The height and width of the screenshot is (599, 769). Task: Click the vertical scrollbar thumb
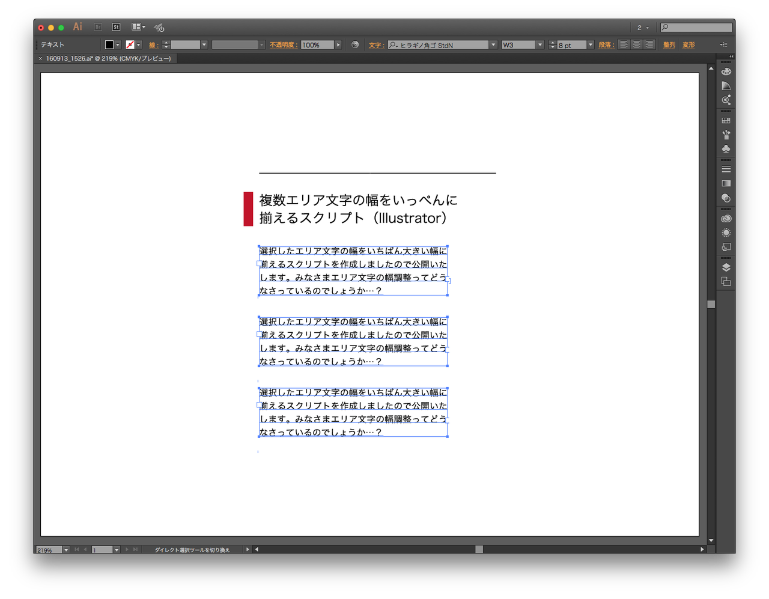pyautogui.click(x=711, y=304)
